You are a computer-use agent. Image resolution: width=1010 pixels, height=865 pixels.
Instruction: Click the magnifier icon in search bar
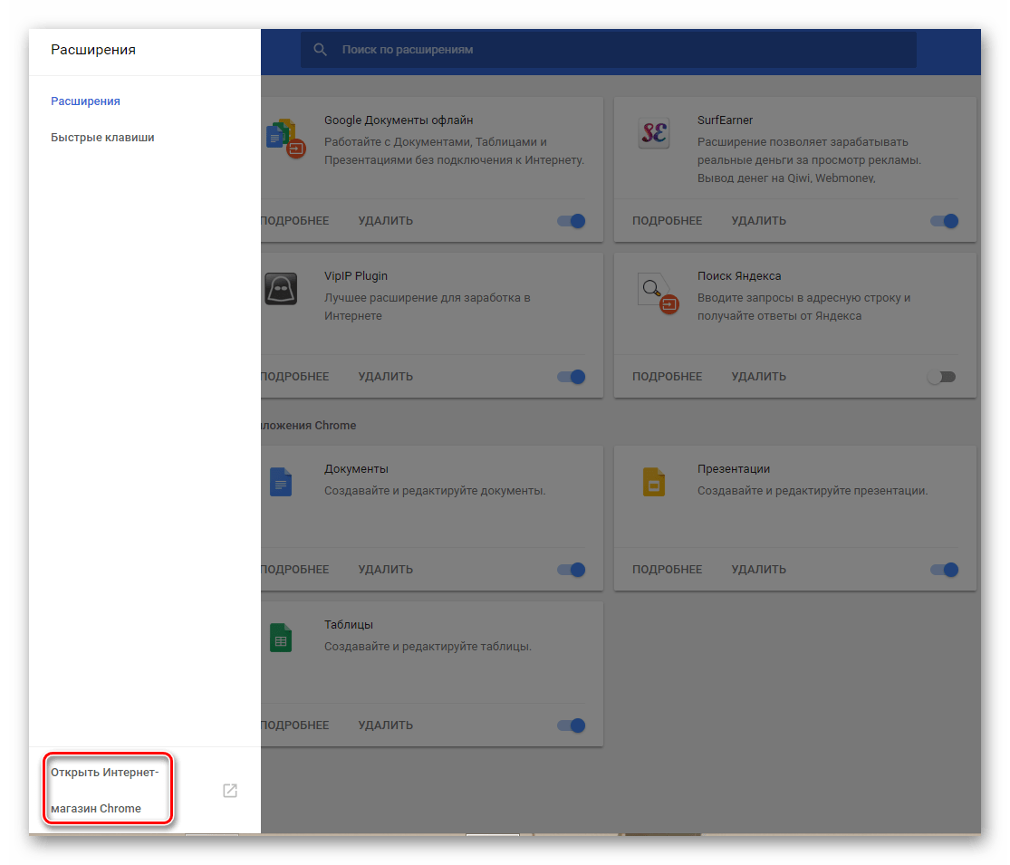pos(320,50)
